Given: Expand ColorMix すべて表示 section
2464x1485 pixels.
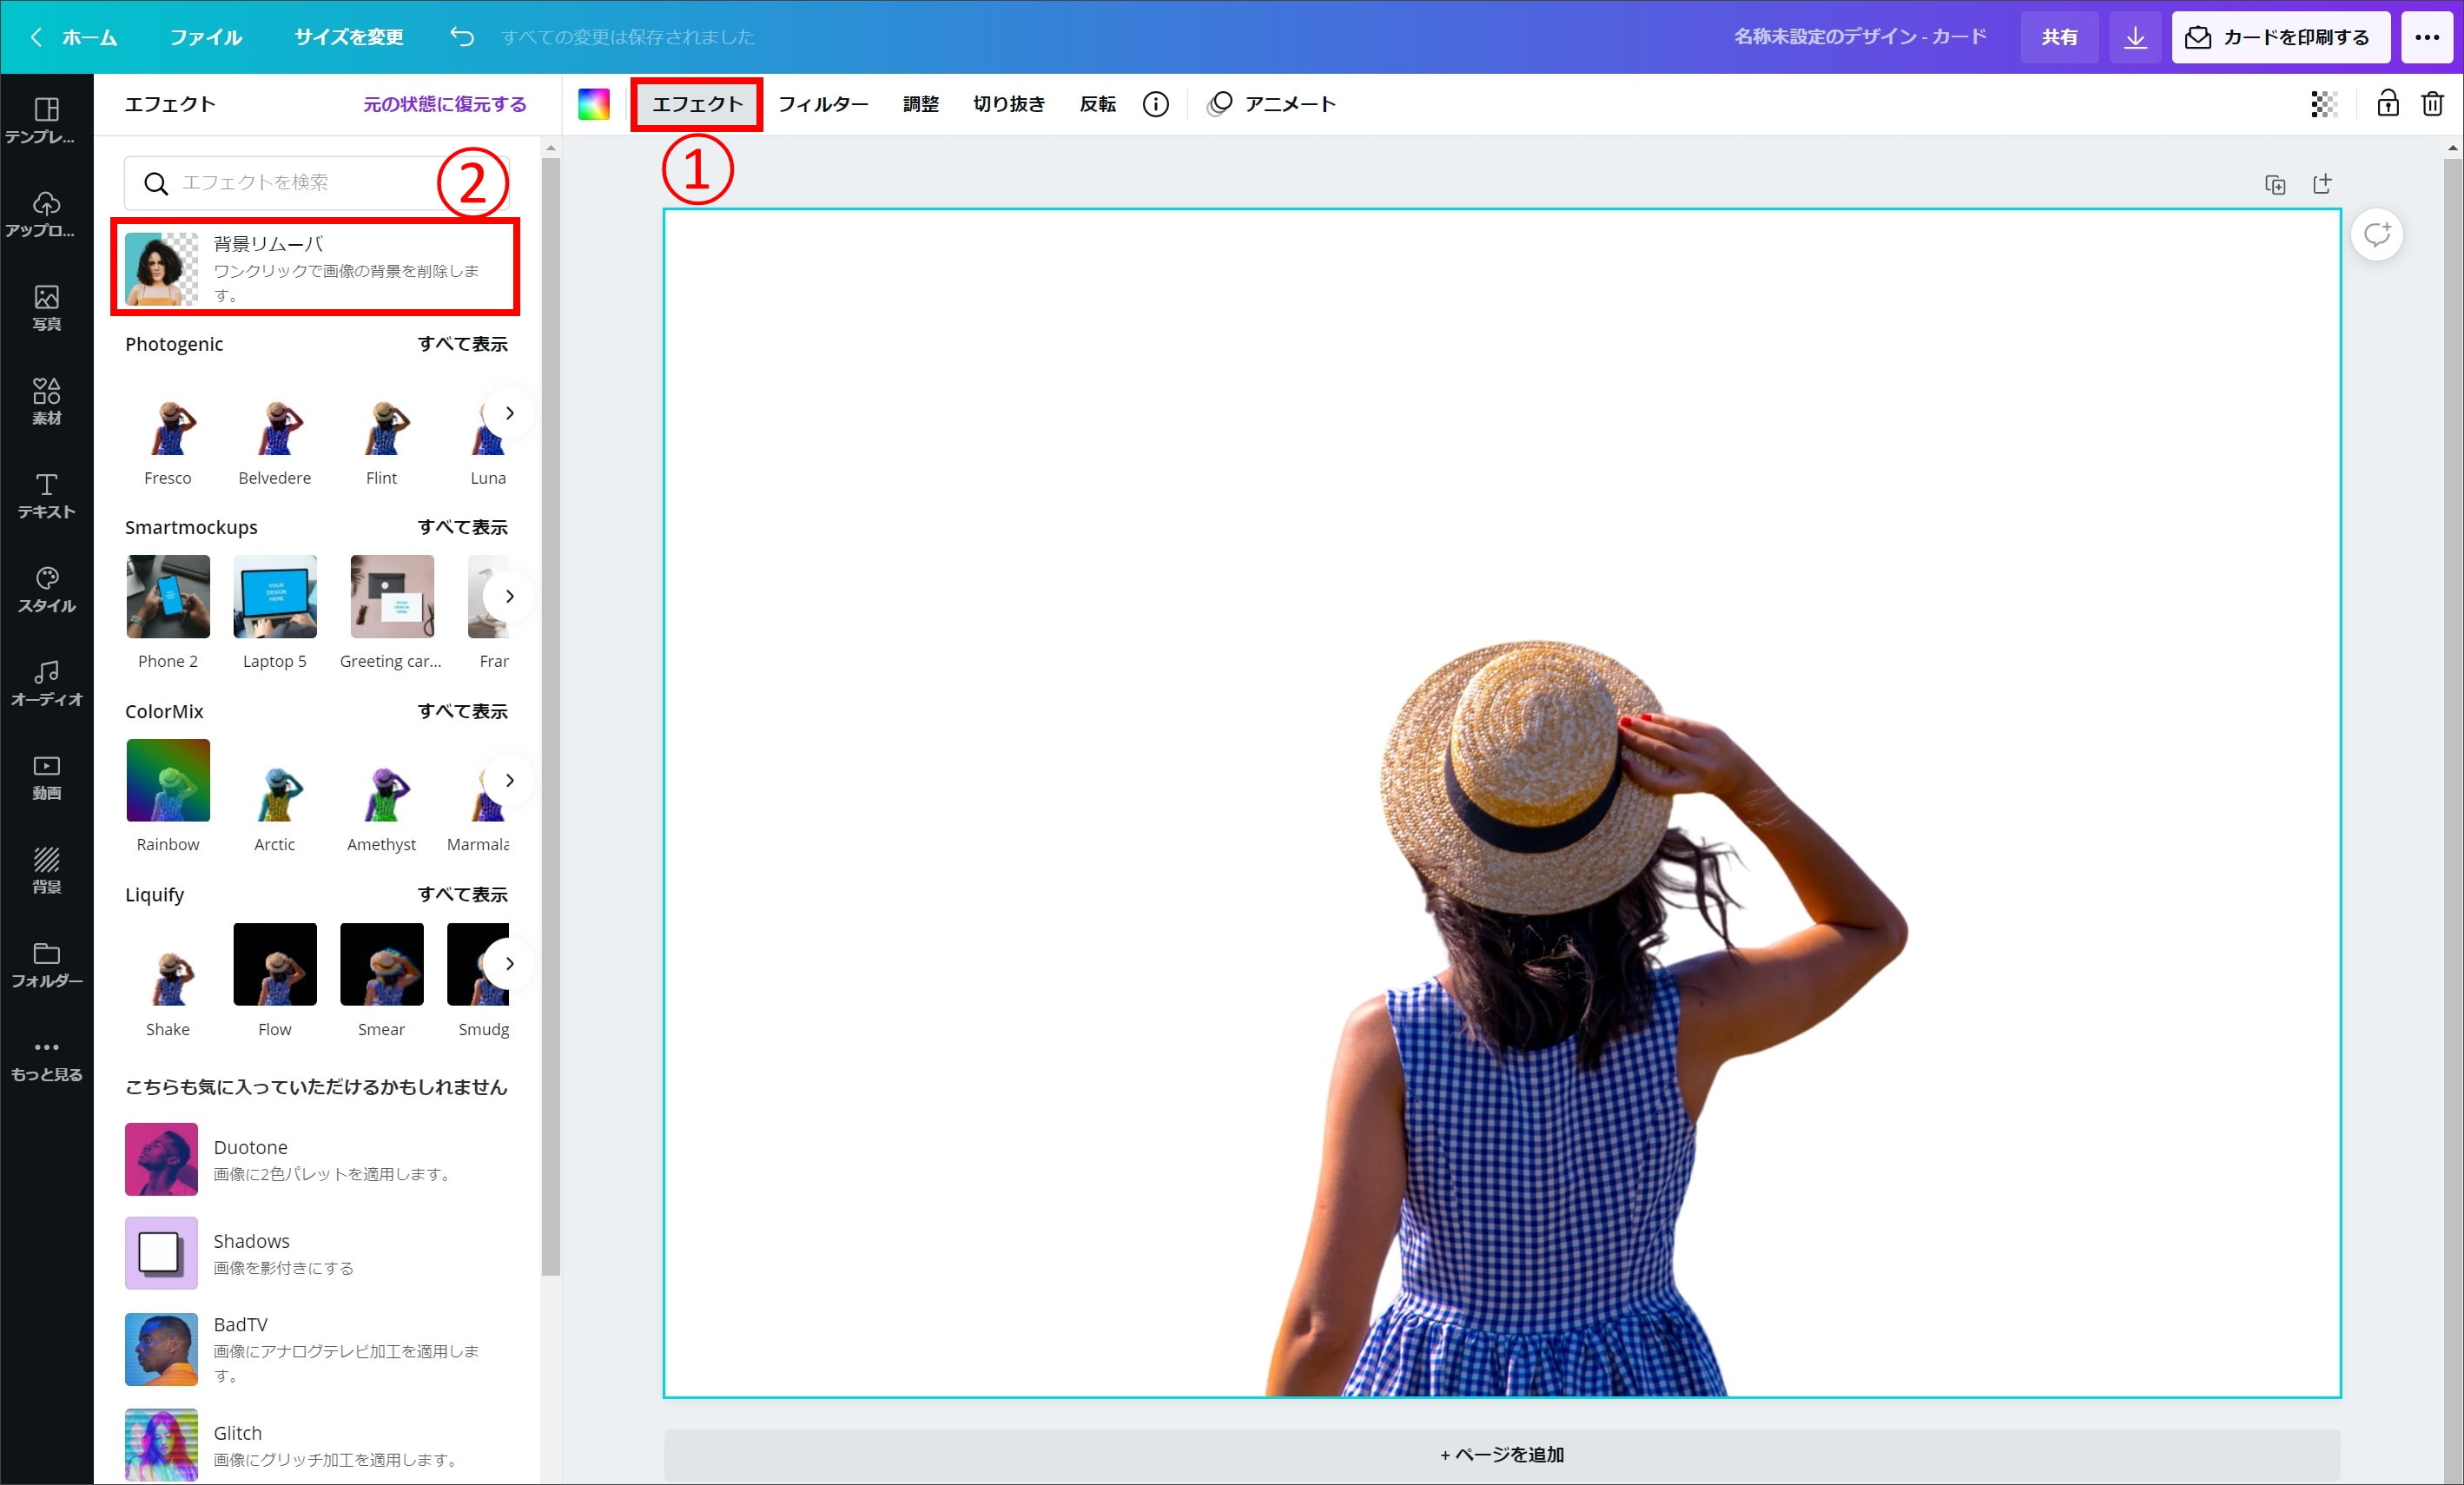Looking at the screenshot, I should [x=463, y=711].
